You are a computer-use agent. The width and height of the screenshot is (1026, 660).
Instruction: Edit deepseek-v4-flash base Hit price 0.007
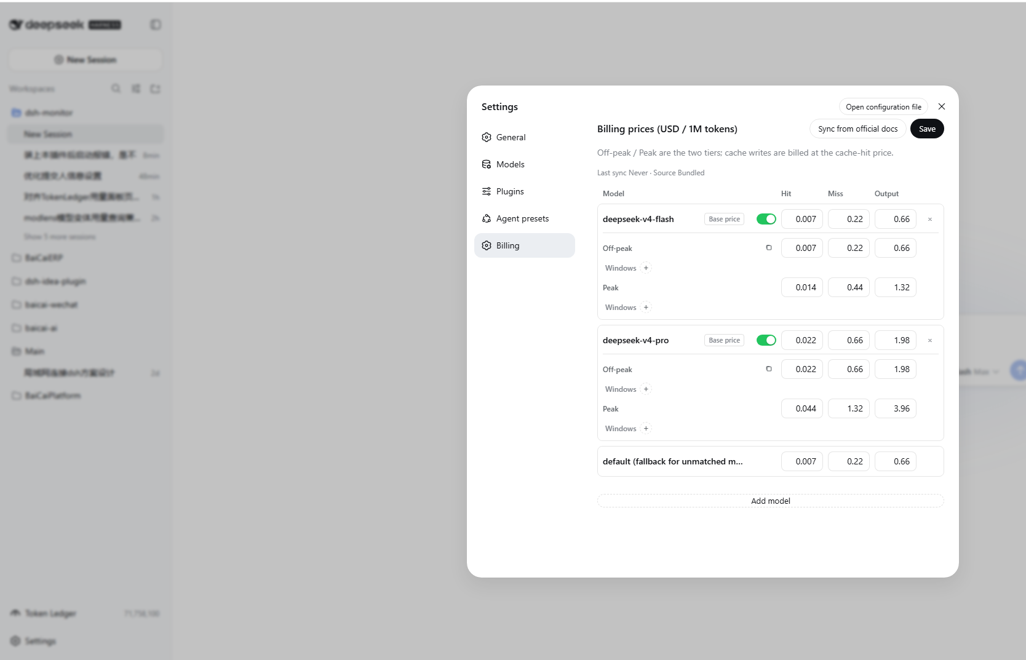point(802,219)
